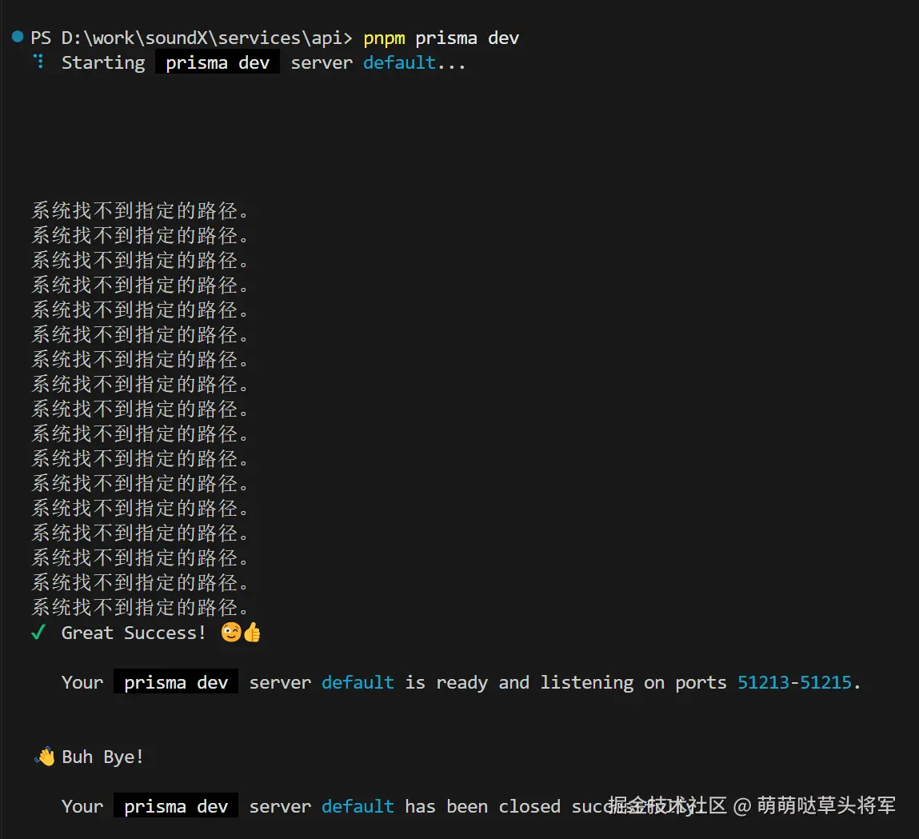Click the blue command status dot
919x839 pixels.
coord(18,37)
